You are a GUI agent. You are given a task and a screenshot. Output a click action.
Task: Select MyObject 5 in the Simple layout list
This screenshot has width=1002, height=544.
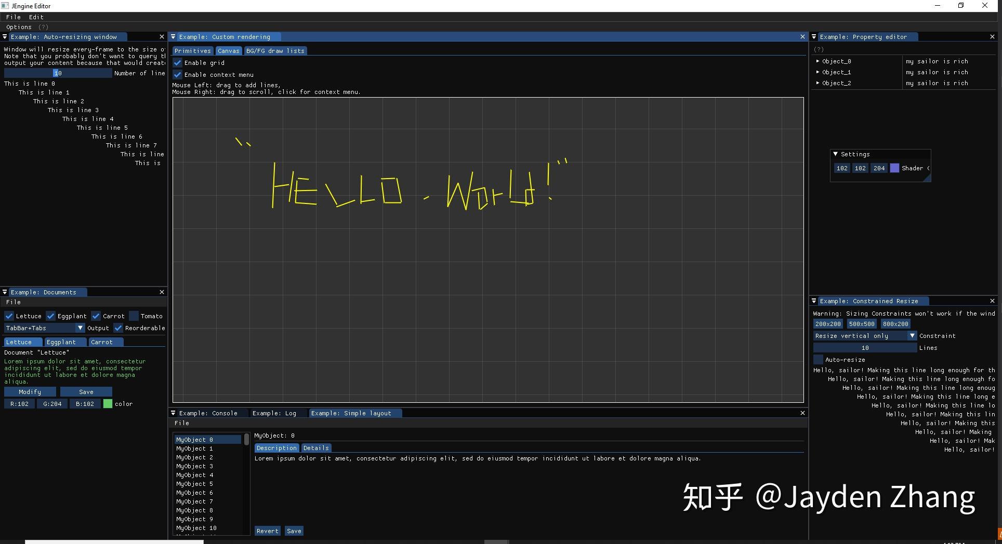pyautogui.click(x=195, y=483)
